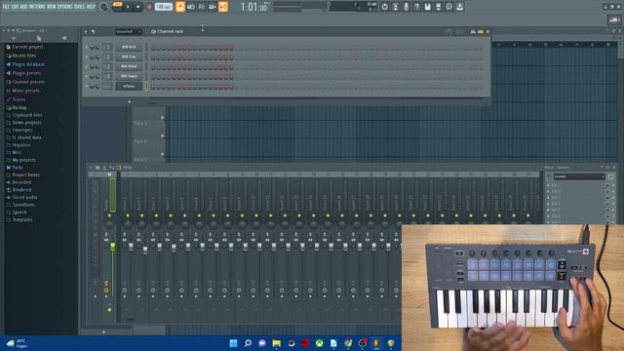Click the transport play button
The width and height of the screenshot is (624, 351).
click(128, 7)
